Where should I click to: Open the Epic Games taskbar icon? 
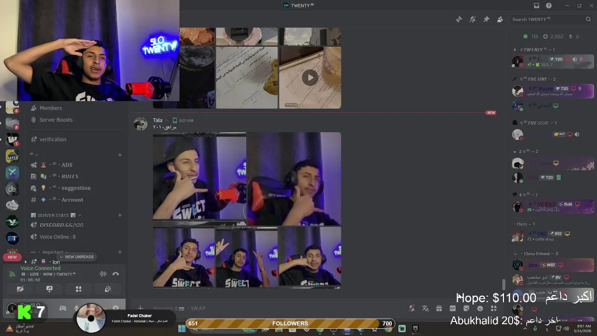coord(416,329)
